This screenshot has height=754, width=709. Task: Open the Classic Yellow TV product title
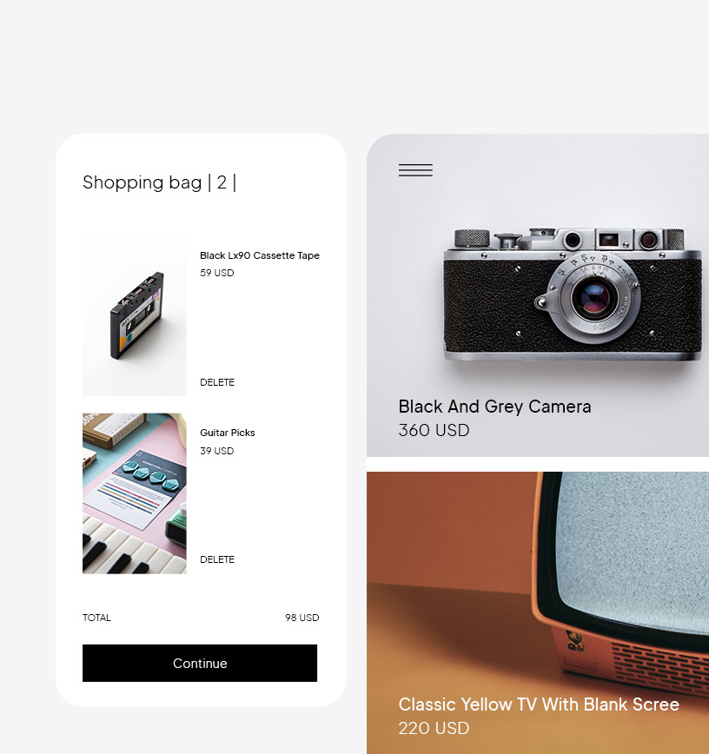point(539,704)
